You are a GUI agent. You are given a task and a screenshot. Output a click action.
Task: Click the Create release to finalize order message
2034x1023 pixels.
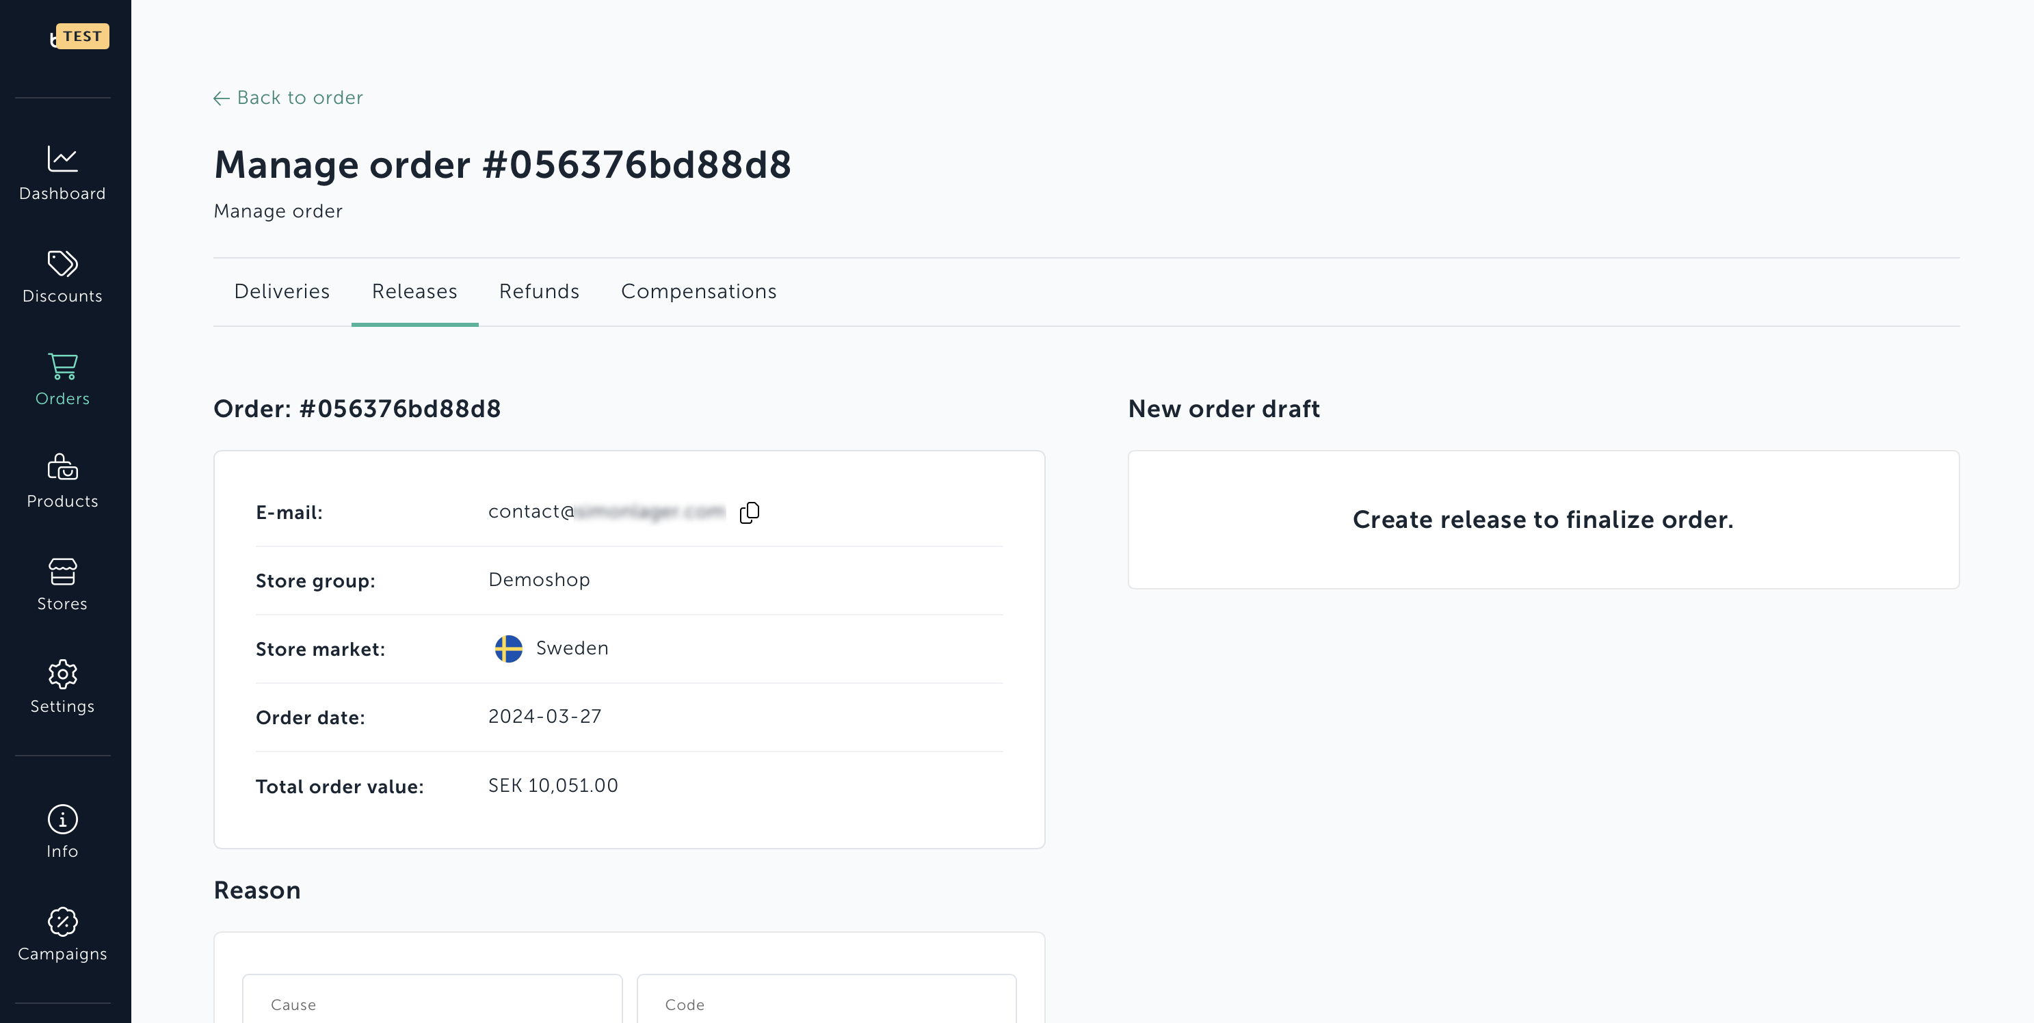(1543, 520)
